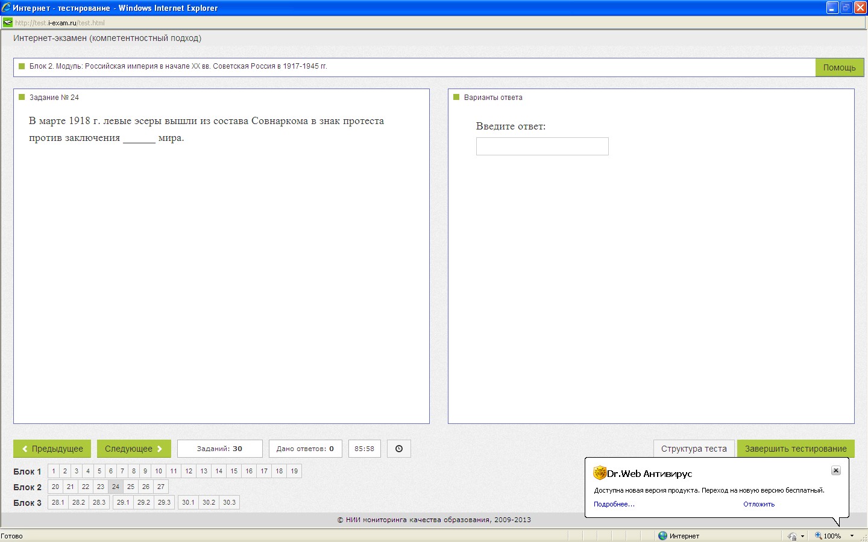The image size is (868, 542).
Task: Click the Internet Explorer logo in title bar
Action: click(x=6, y=8)
